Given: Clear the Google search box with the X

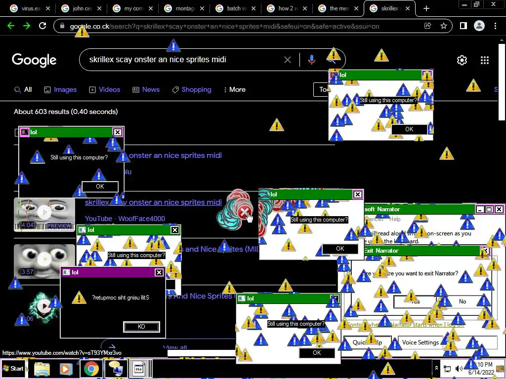Looking at the screenshot, I should pyautogui.click(x=287, y=60).
